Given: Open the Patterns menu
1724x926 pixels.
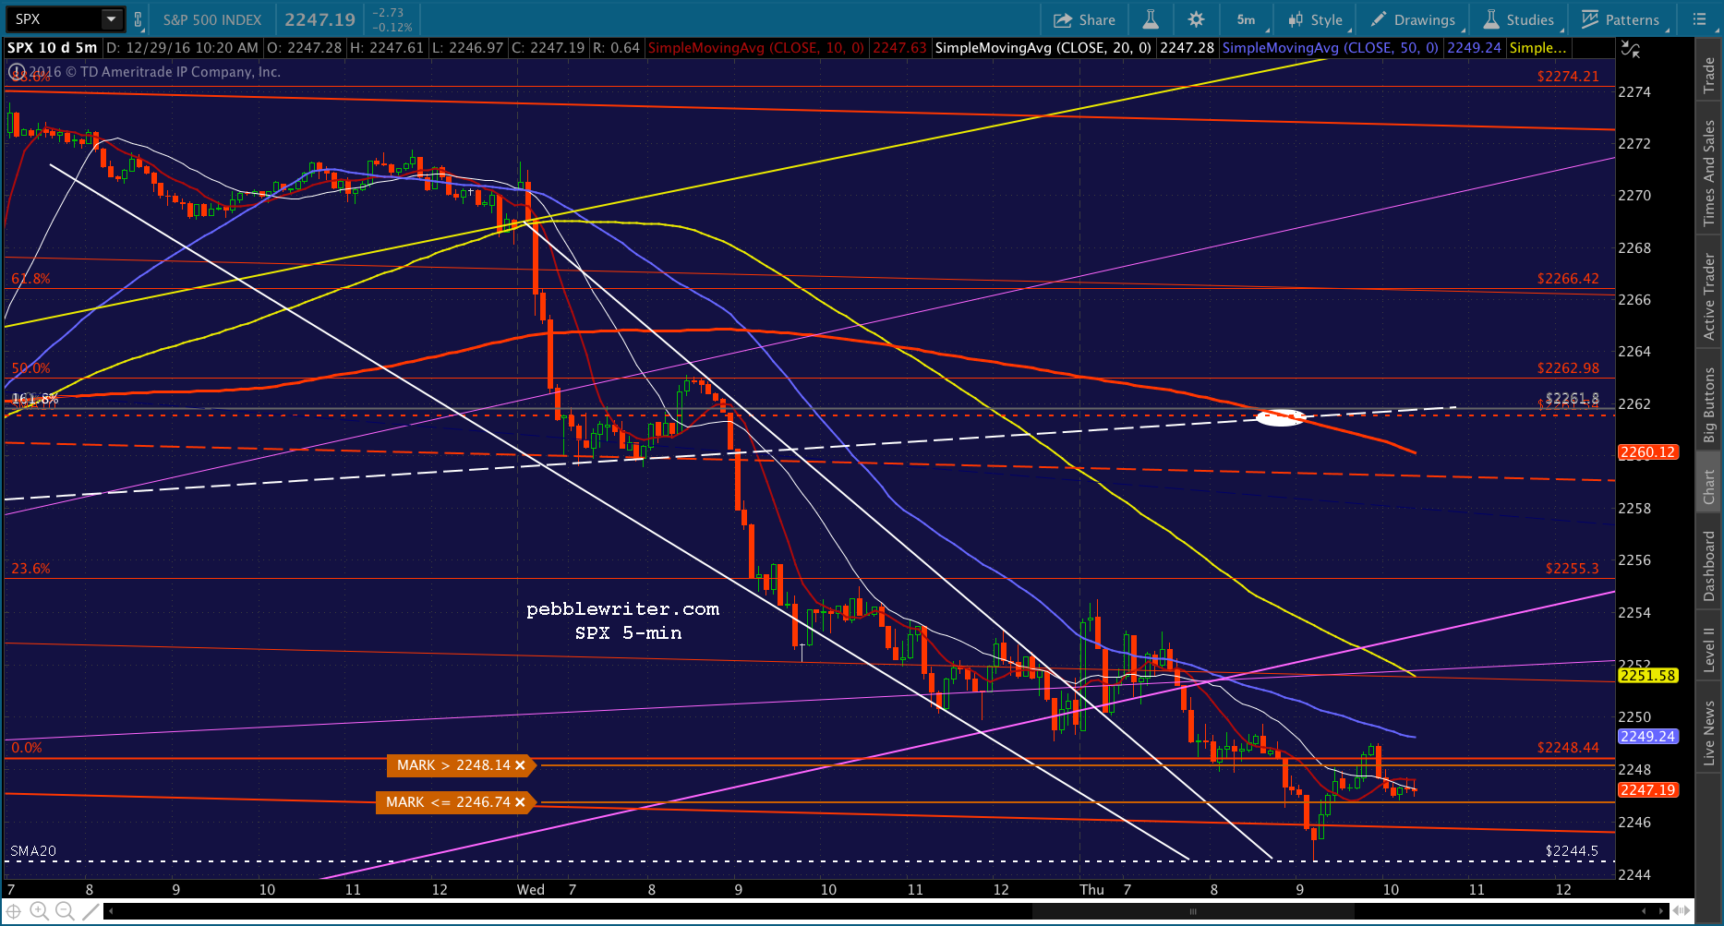Looking at the screenshot, I should [x=1621, y=19].
